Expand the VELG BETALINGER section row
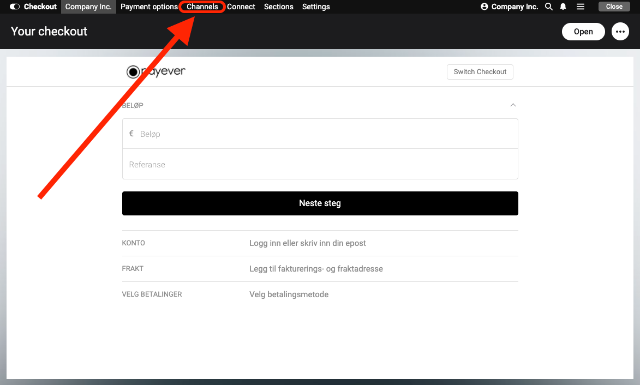640x385 pixels. coord(320,294)
